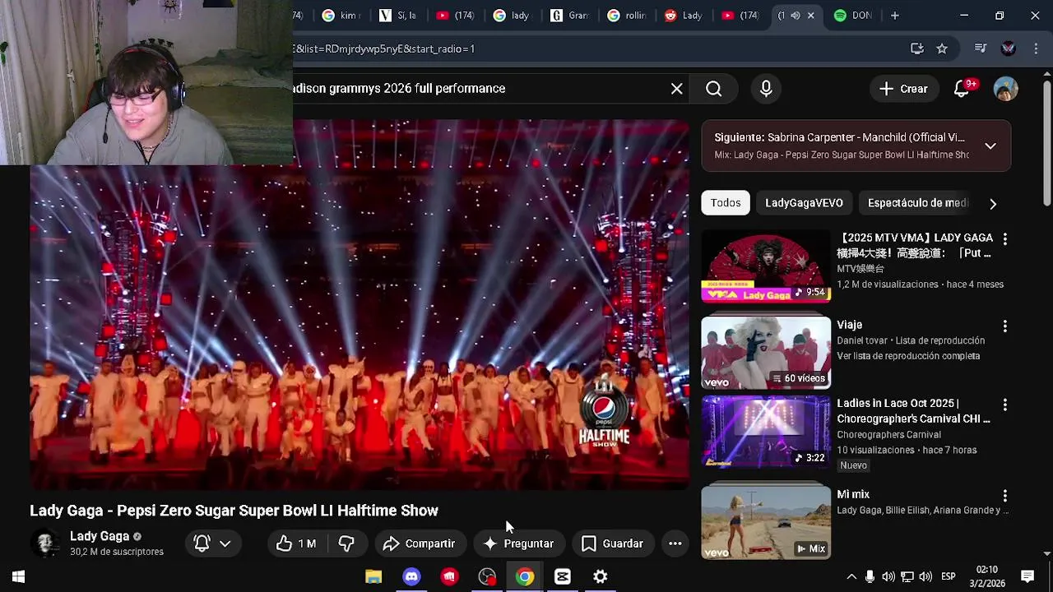The height and width of the screenshot is (592, 1053).
Task: Click the 'Lady Gaga, Billie Eilish, Ariana Grande' text
Action: tap(922, 511)
